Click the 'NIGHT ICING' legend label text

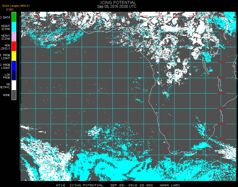tap(6, 27)
